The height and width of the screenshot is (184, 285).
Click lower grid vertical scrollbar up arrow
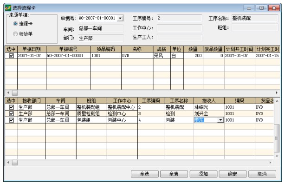tap(277, 101)
